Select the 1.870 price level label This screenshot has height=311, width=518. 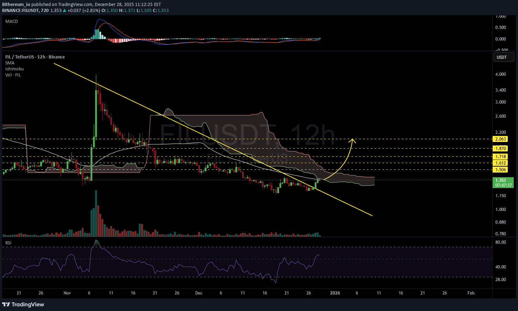[500, 149]
